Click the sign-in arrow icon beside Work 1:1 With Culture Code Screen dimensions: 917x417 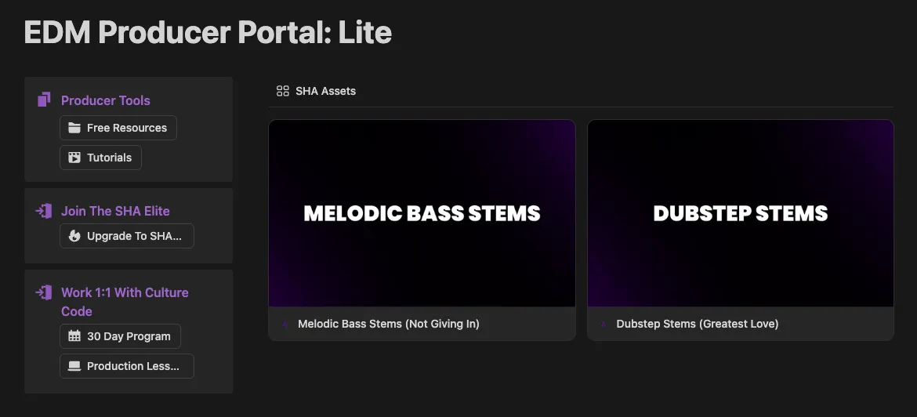(44, 292)
